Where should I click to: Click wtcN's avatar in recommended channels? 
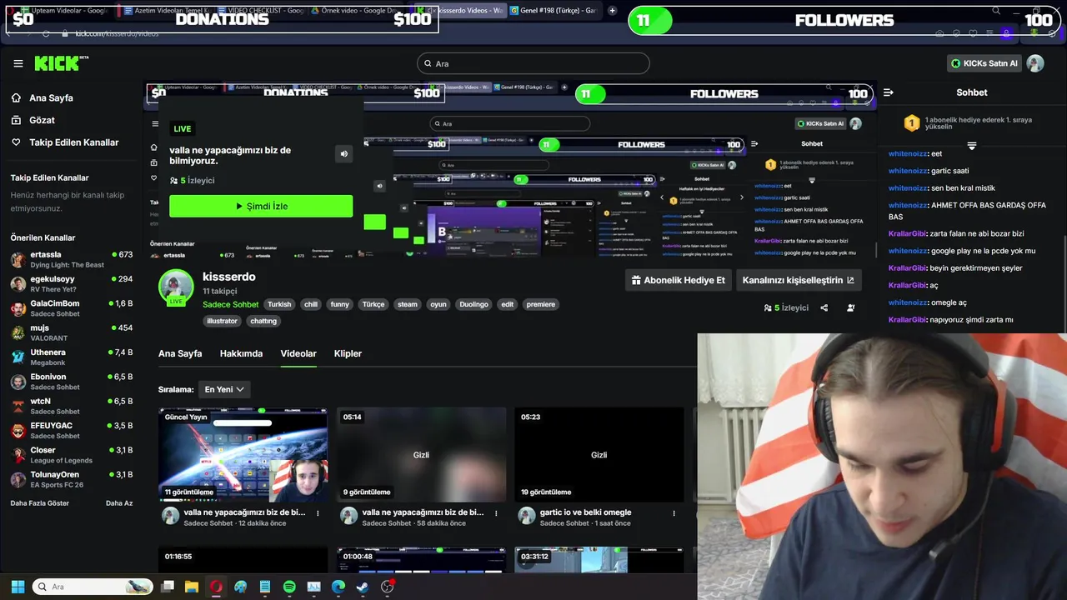coord(18,406)
